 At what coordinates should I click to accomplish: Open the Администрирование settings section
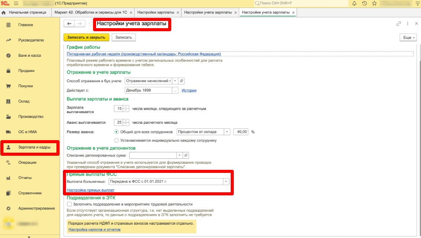point(36,208)
